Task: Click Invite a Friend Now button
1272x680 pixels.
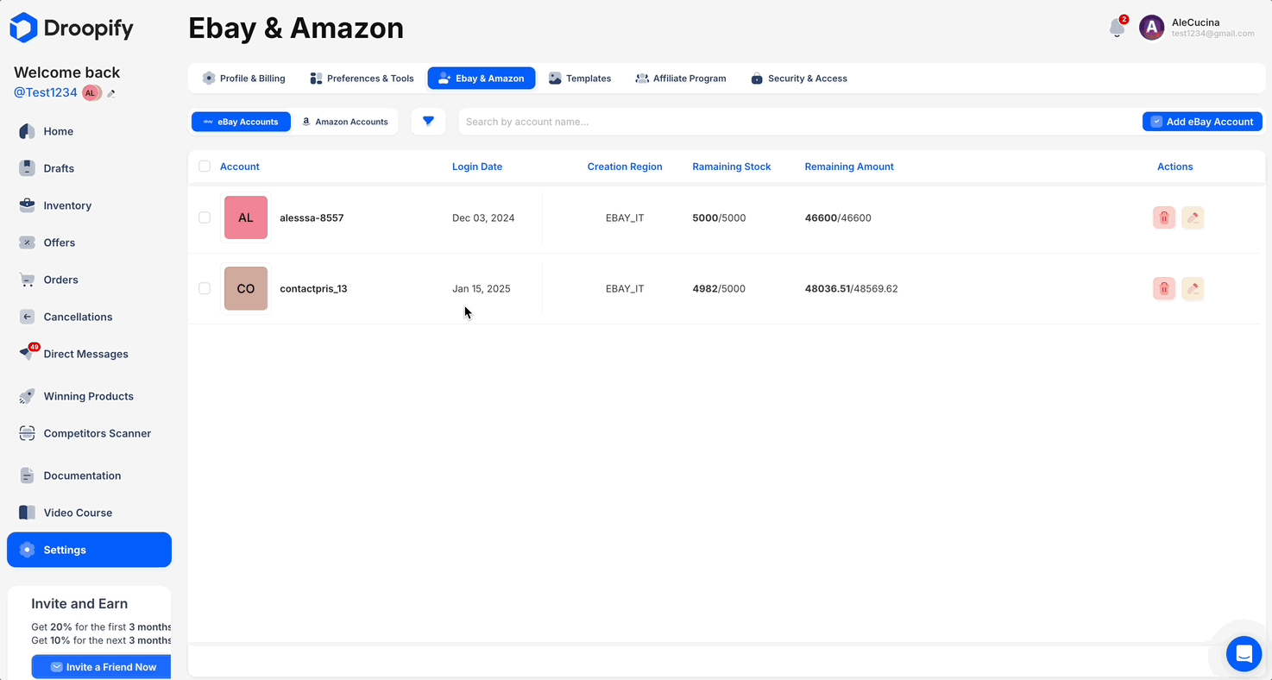Action: click(x=101, y=667)
